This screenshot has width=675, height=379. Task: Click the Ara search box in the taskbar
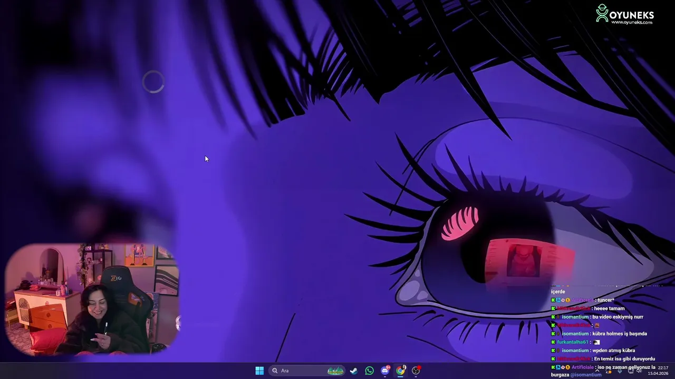(x=307, y=371)
